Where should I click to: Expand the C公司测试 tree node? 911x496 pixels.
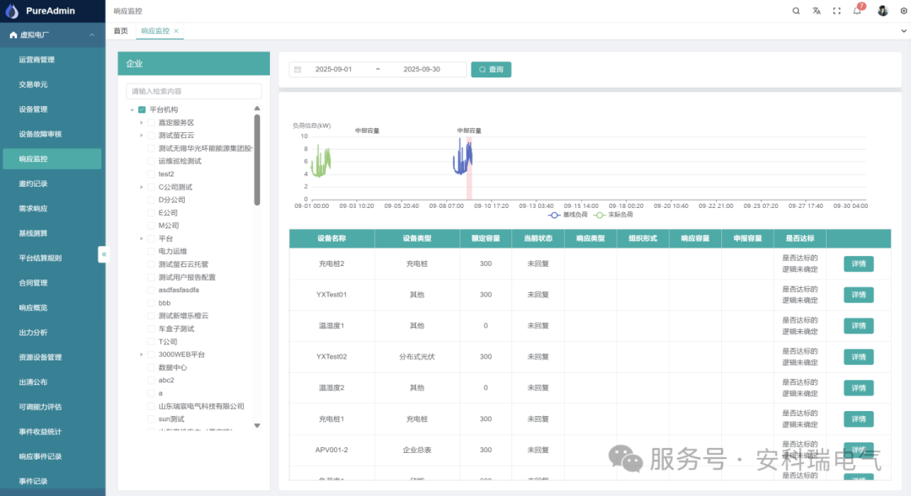tap(142, 187)
